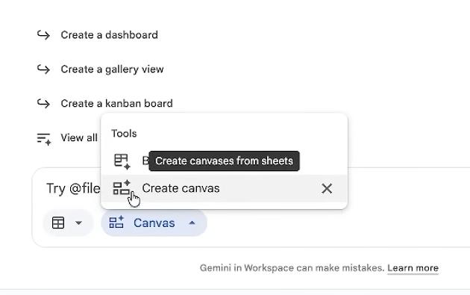Toggle the Canvas tool chip label

pos(154,223)
